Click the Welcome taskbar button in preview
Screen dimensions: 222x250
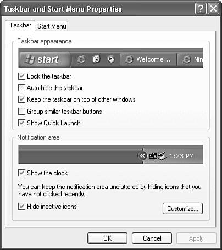coord(148,59)
